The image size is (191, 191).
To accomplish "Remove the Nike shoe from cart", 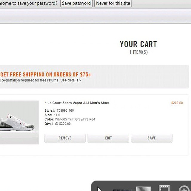I will 65,138.
